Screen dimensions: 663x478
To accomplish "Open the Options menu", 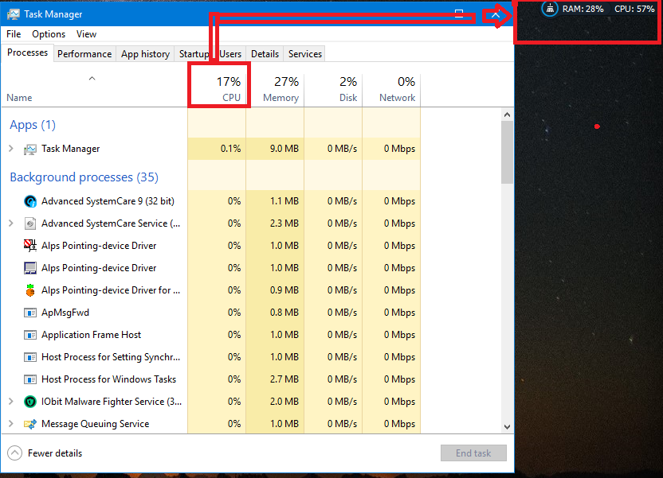I will point(49,34).
